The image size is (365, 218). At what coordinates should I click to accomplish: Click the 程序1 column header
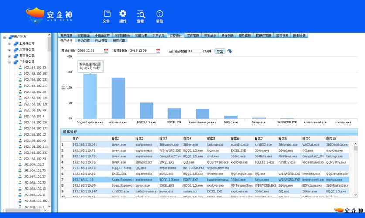click(x=123, y=139)
